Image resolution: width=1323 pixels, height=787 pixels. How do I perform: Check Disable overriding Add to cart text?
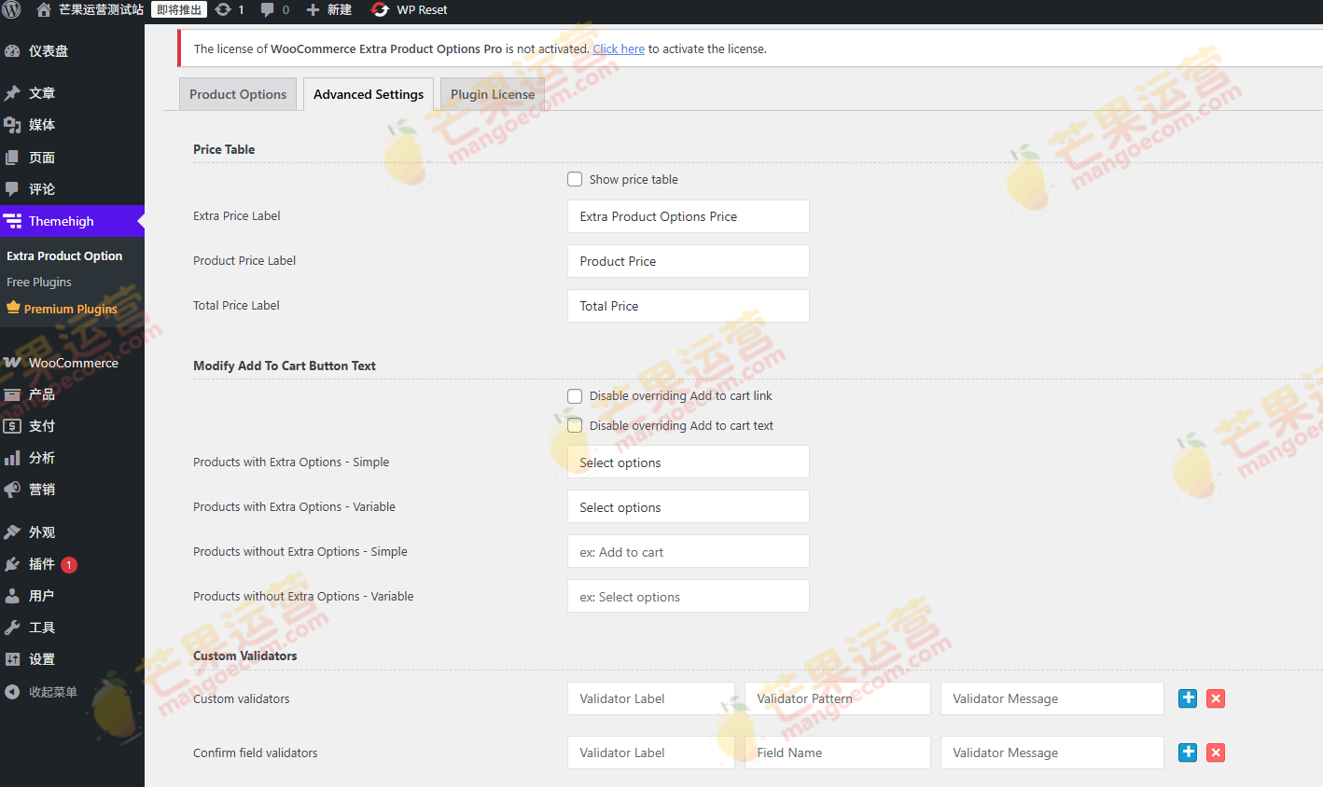point(575,425)
